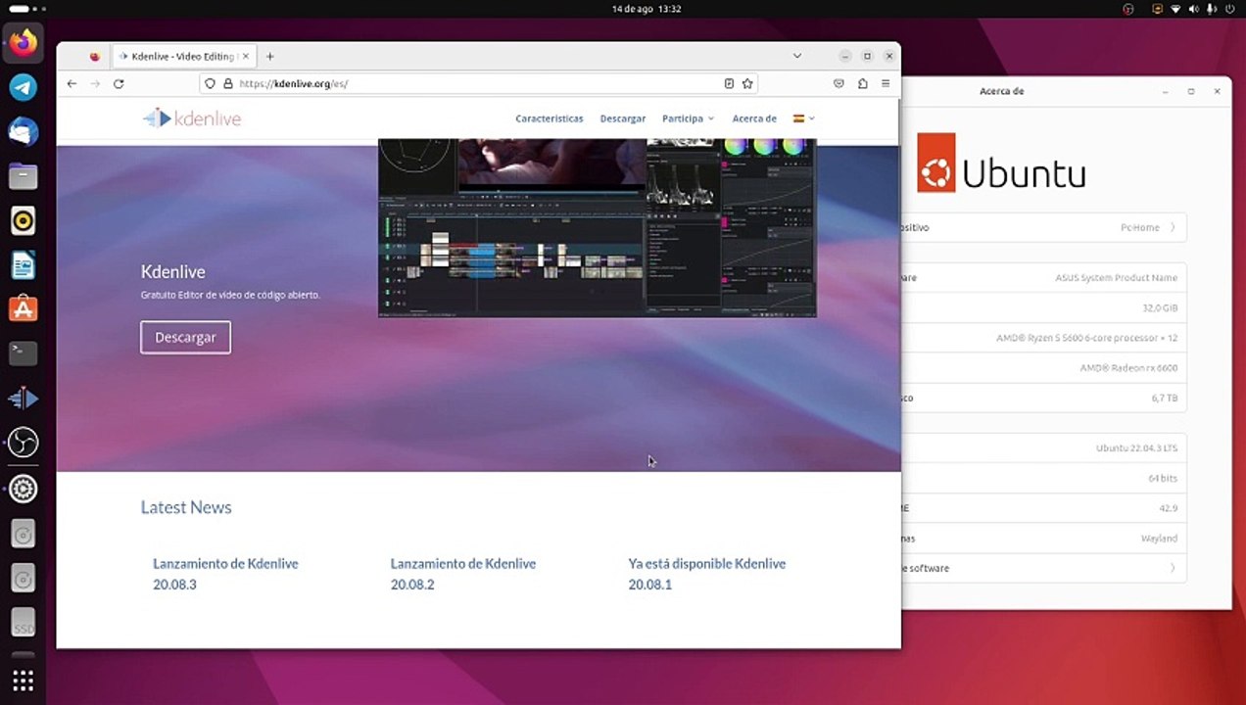
Task: Open a new tab with plus button
Action: click(270, 57)
